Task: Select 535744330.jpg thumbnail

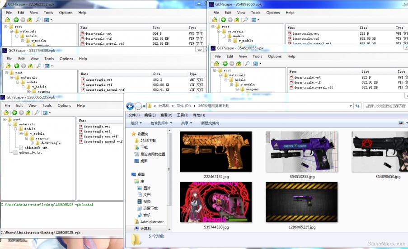Action: click(216, 202)
